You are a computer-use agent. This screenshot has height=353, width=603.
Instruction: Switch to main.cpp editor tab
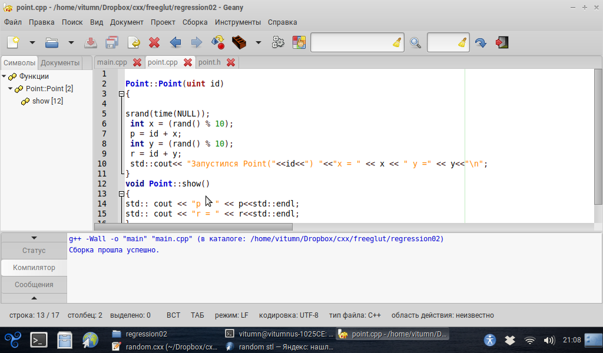tap(112, 62)
